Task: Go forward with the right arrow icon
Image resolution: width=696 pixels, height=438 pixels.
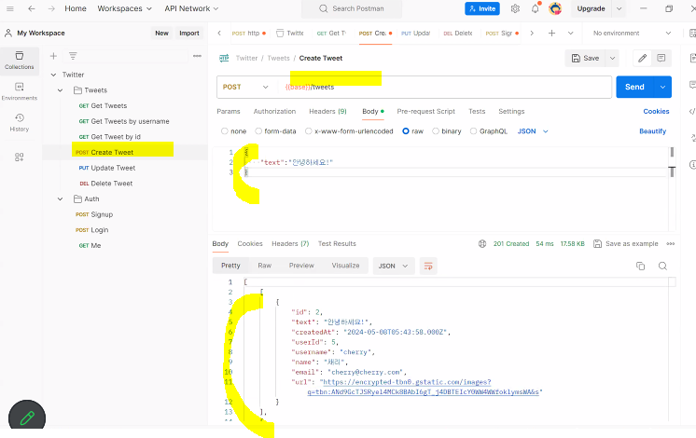Action: 51,8
